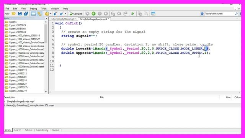Compile the SimpleBollingerBands code
This screenshot has height=138, width=245.
click(75, 14)
